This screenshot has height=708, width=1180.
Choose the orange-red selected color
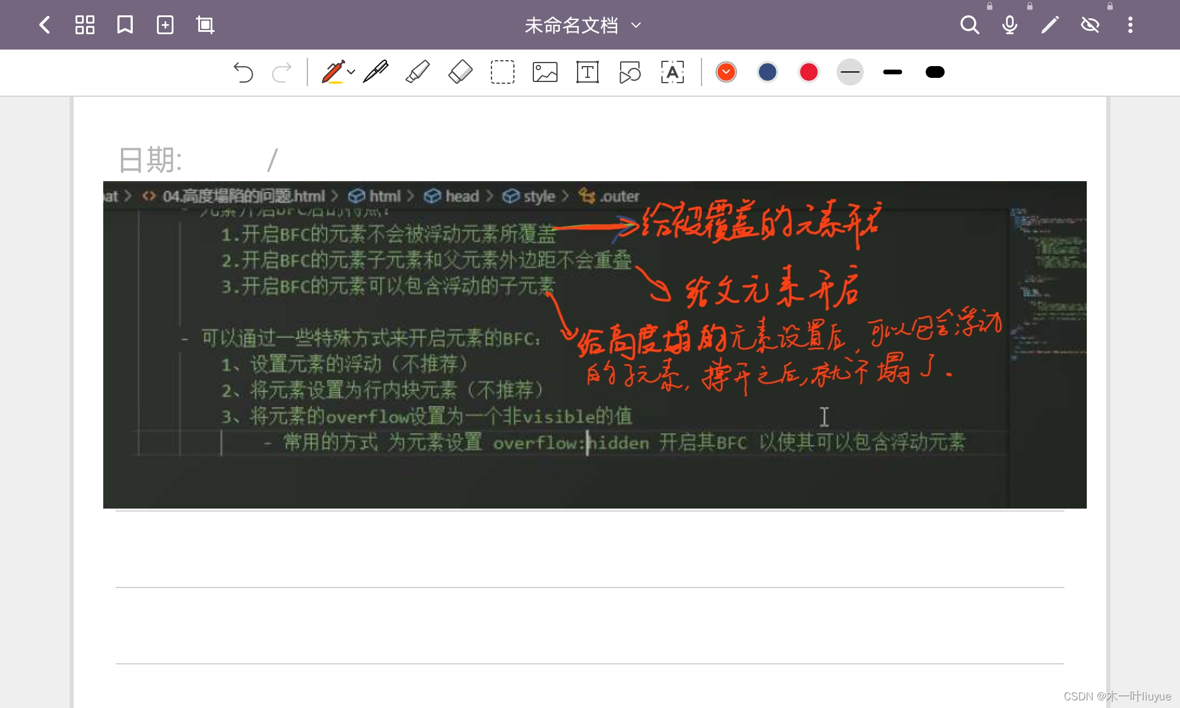pos(726,72)
